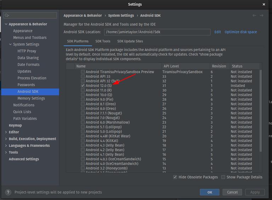This screenshot has height=200, width=272.
Task: Click the SDK platforms table scrollbar
Action: tap(261, 111)
